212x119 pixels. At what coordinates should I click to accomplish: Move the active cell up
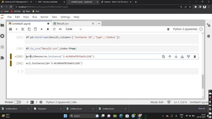pyautogui.click(x=170, y=57)
